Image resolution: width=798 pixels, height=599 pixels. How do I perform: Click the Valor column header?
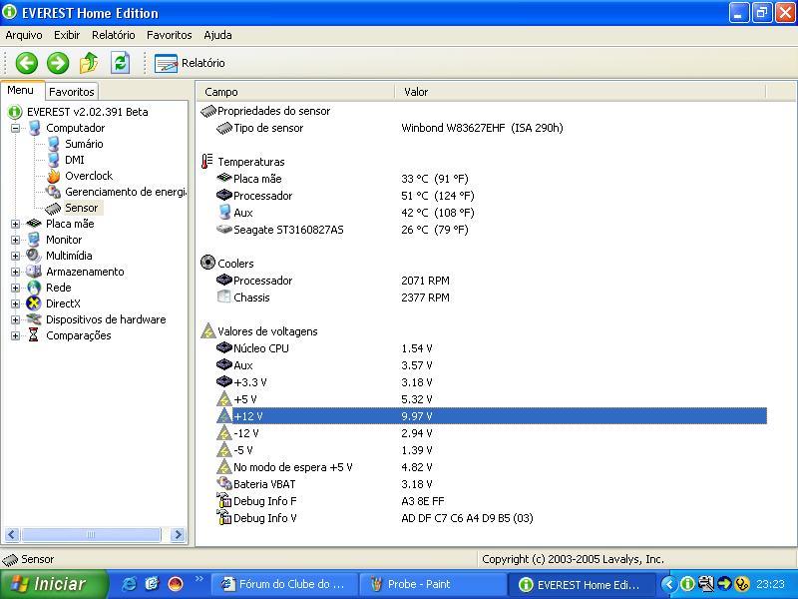click(580, 92)
